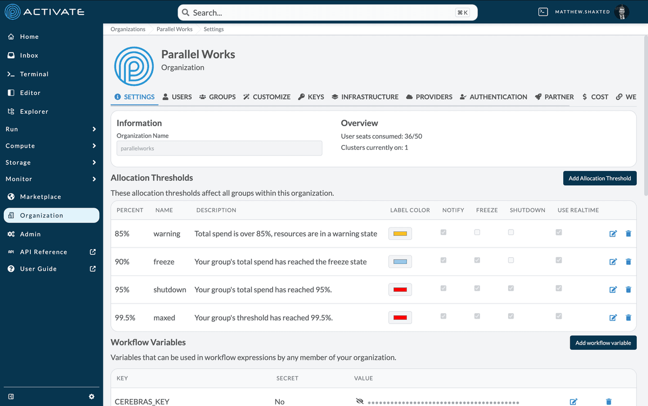Screen dimensions: 648x406
Task: Edit the warning allocation threshold
Action: coord(613,233)
